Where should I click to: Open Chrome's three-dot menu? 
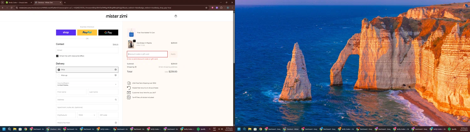[x=232, y=8]
